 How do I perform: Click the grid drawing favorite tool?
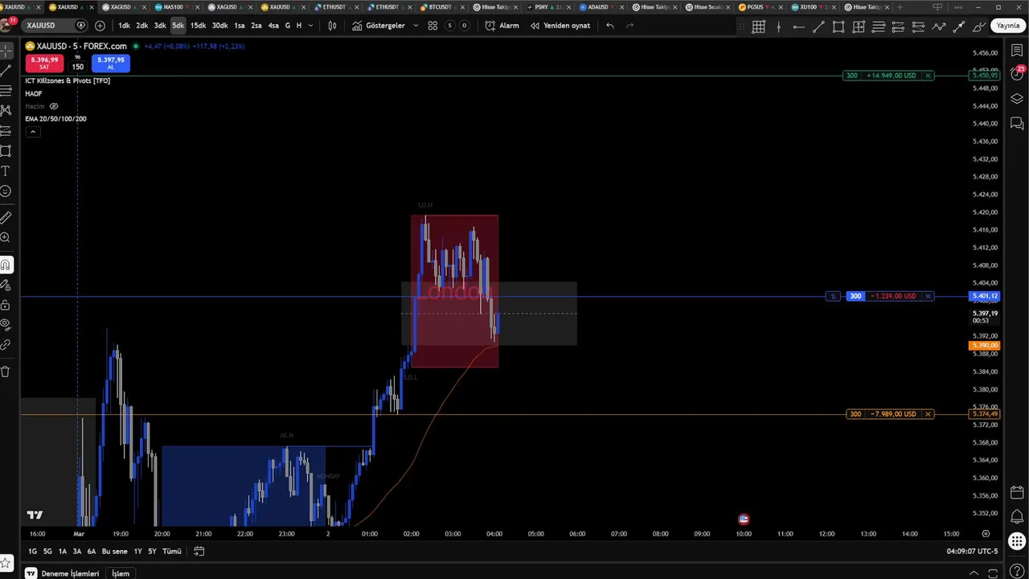coord(758,27)
